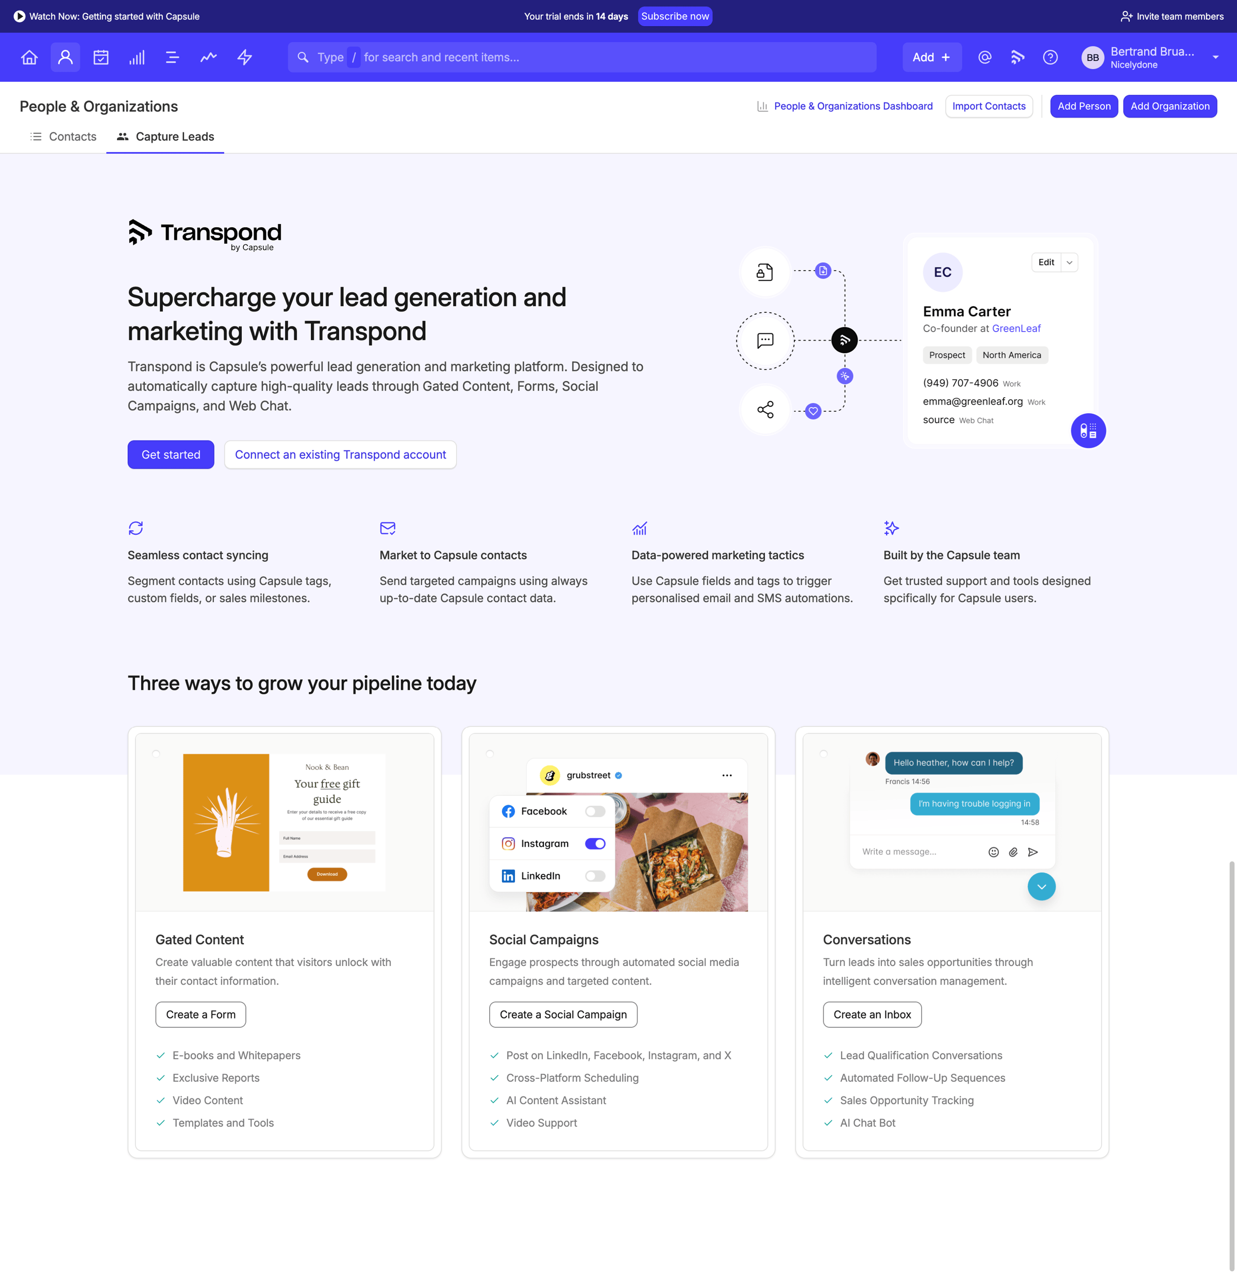The width and height of the screenshot is (1237, 1273).
Task: Select the Capture Leads tab
Action: [x=165, y=137]
